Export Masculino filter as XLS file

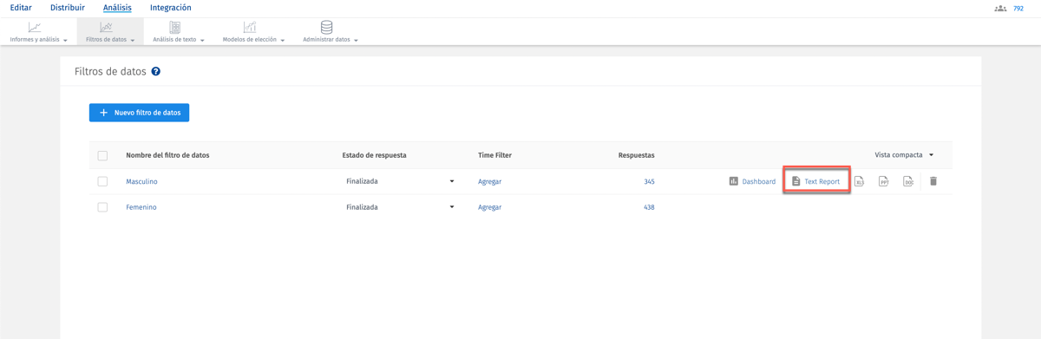coord(859,181)
